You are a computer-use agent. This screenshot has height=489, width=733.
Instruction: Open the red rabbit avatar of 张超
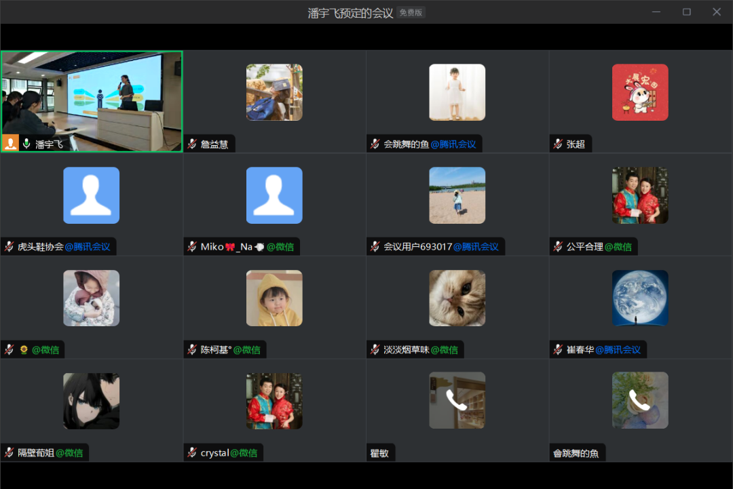(640, 92)
